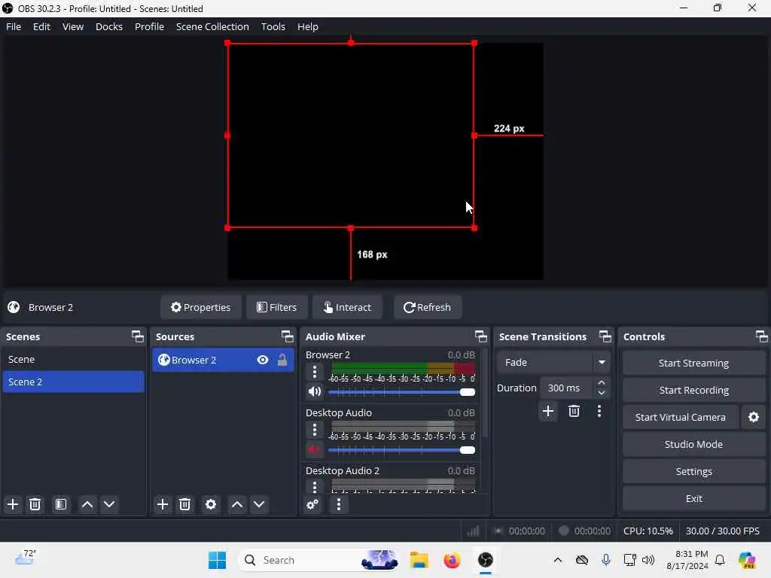Click Audio Mixer vertical scrollbar
The image size is (771, 578).
485,393
